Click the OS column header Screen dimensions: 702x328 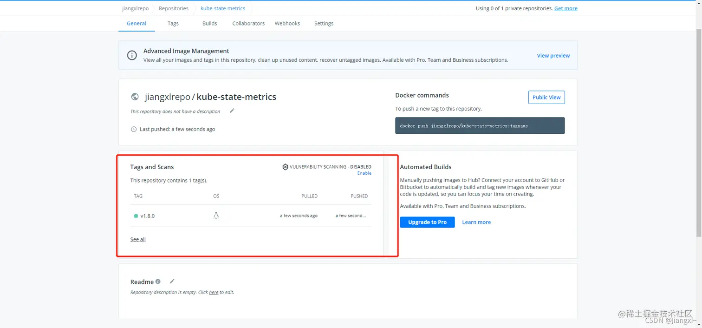click(216, 196)
